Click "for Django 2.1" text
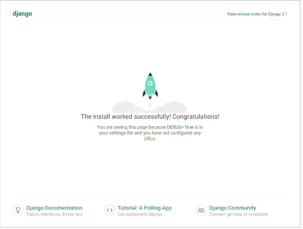 [x=275, y=14]
